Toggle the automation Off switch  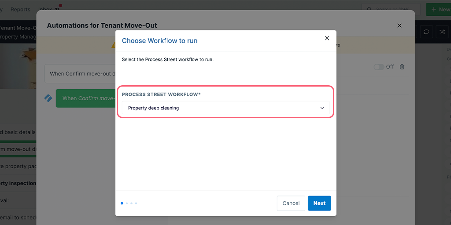(379, 67)
